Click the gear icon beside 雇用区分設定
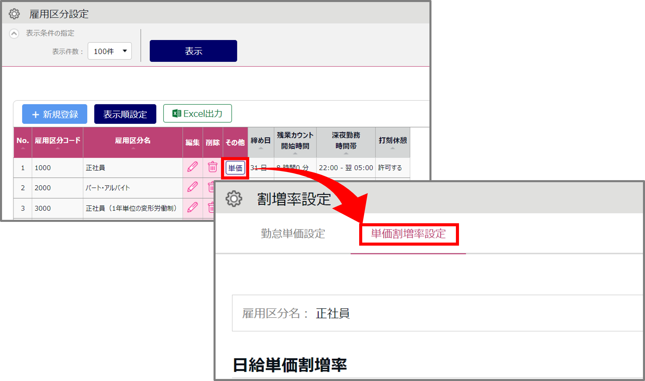 (14, 14)
